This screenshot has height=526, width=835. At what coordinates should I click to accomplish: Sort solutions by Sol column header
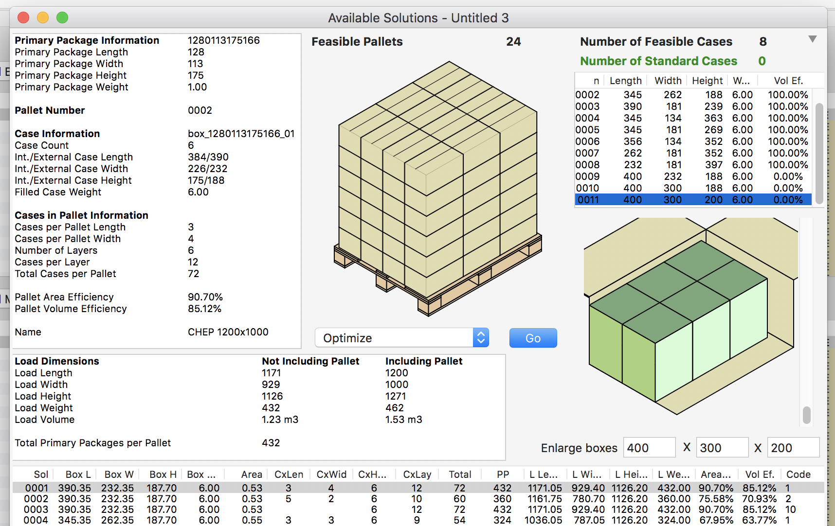point(41,474)
